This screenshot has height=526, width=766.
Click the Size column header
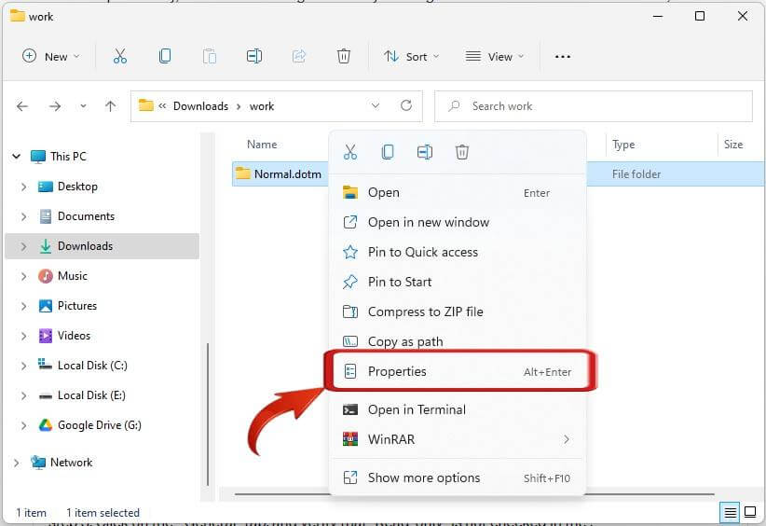[733, 145]
